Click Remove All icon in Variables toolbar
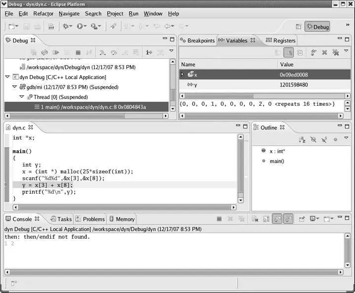Screen dimensions: 355x293 point(336,52)
